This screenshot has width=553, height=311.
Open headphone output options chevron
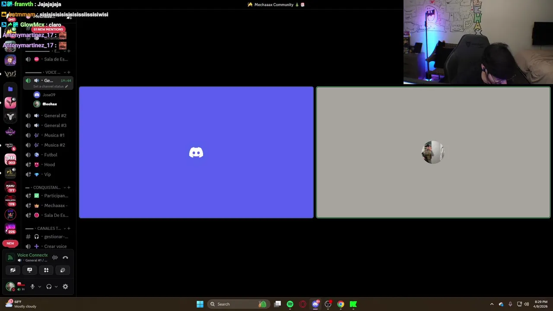[56, 286]
